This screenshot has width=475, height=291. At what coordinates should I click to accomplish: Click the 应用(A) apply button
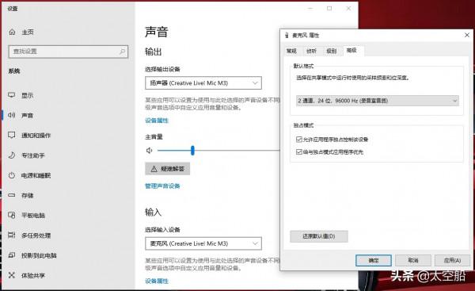coord(452,260)
